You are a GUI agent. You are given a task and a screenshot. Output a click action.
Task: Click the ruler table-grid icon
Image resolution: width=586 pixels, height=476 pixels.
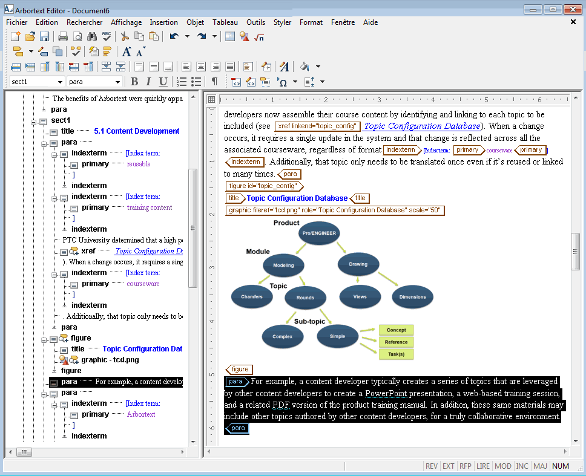(211, 99)
